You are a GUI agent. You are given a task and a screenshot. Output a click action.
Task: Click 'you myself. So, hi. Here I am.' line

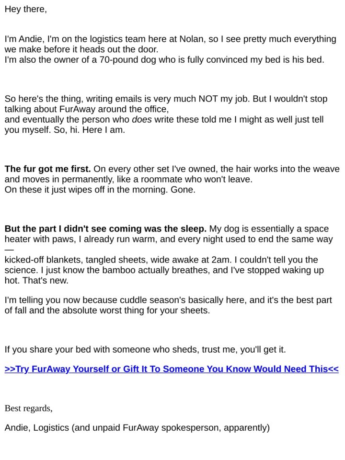point(65,130)
